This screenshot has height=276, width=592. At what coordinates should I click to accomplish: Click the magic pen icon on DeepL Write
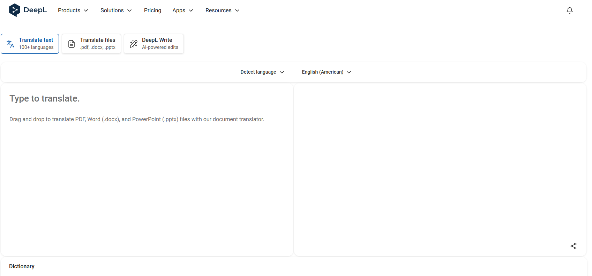(x=134, y=44)
